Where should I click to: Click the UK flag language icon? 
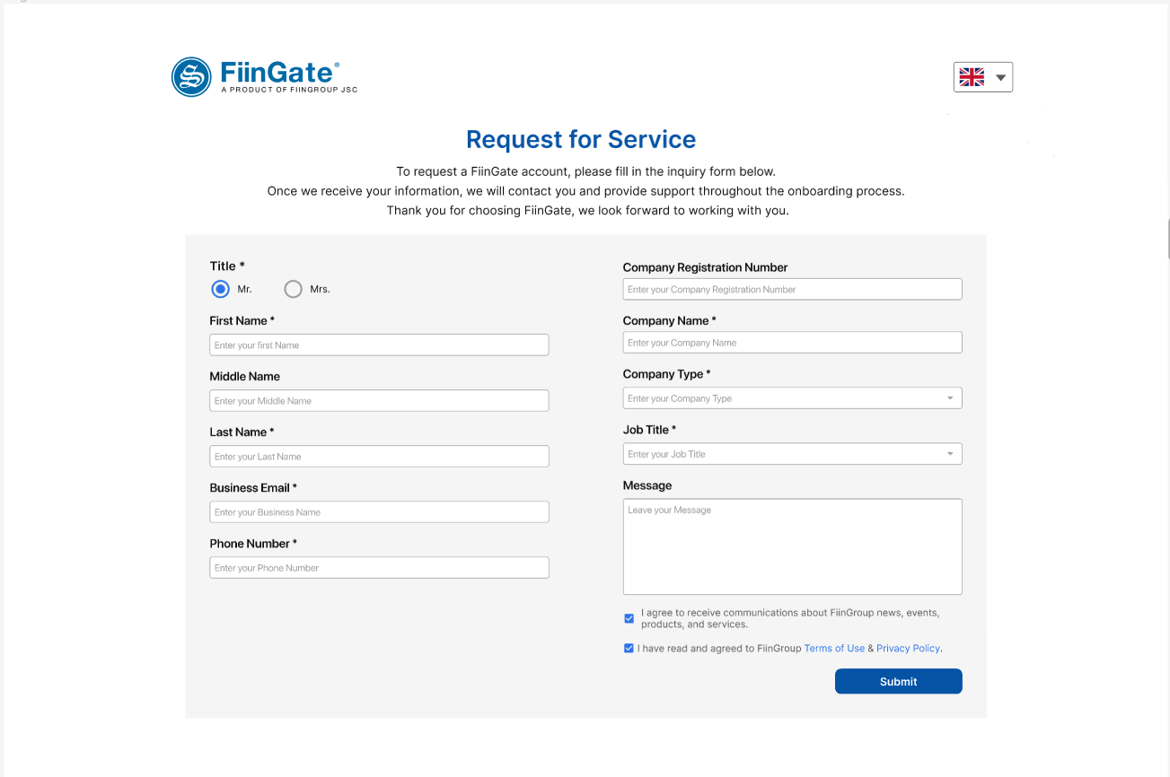tap(972, 77)
